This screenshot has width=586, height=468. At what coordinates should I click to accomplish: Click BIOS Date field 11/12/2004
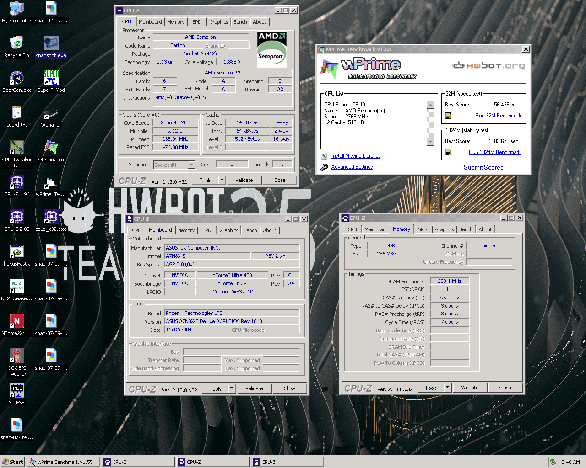click(196, 330)
